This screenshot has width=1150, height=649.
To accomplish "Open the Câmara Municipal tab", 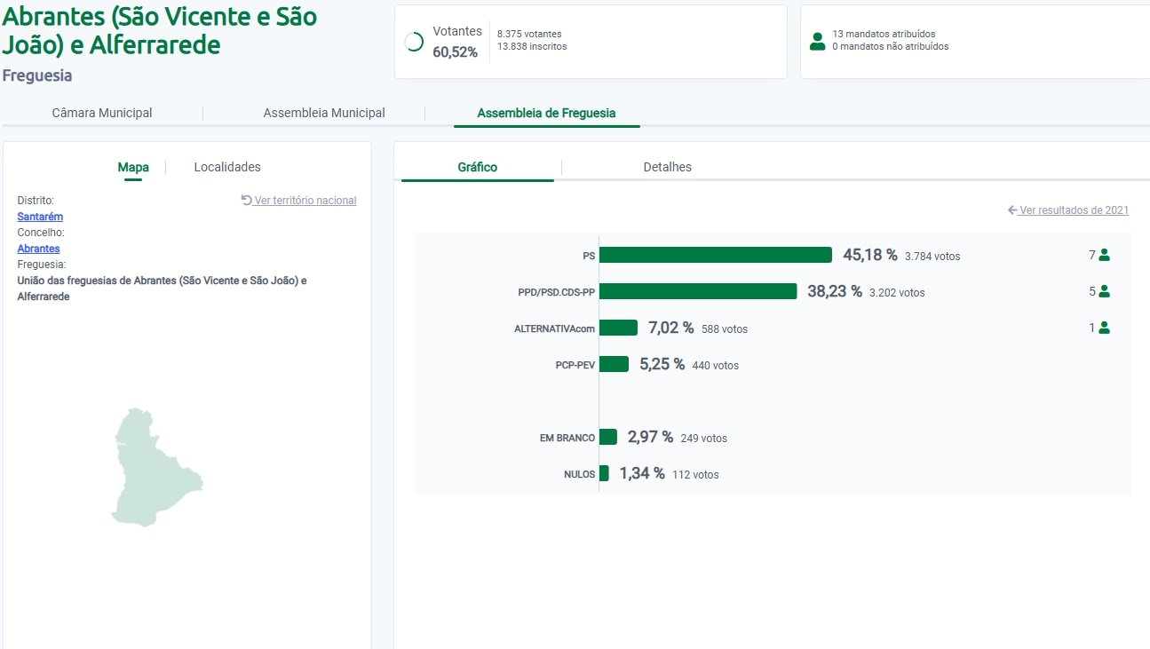I will coord(102,113).
